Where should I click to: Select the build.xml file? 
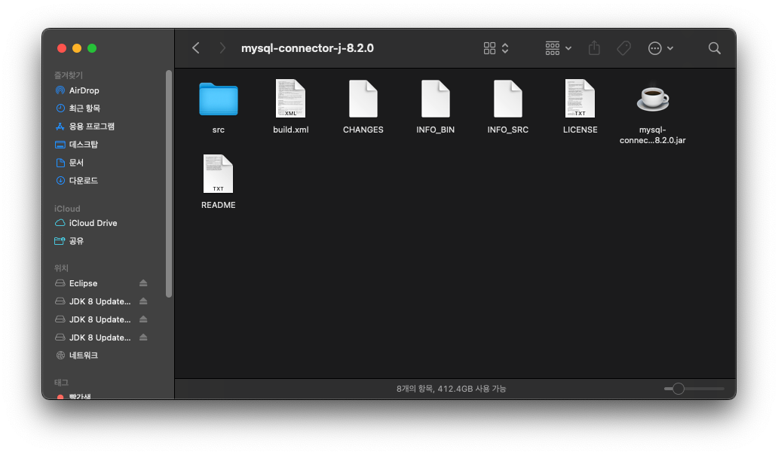tap(291, 99)
